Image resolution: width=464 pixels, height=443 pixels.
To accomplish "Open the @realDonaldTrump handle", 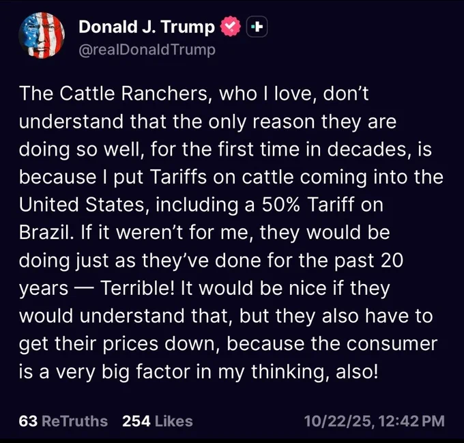I will point(147,50).
